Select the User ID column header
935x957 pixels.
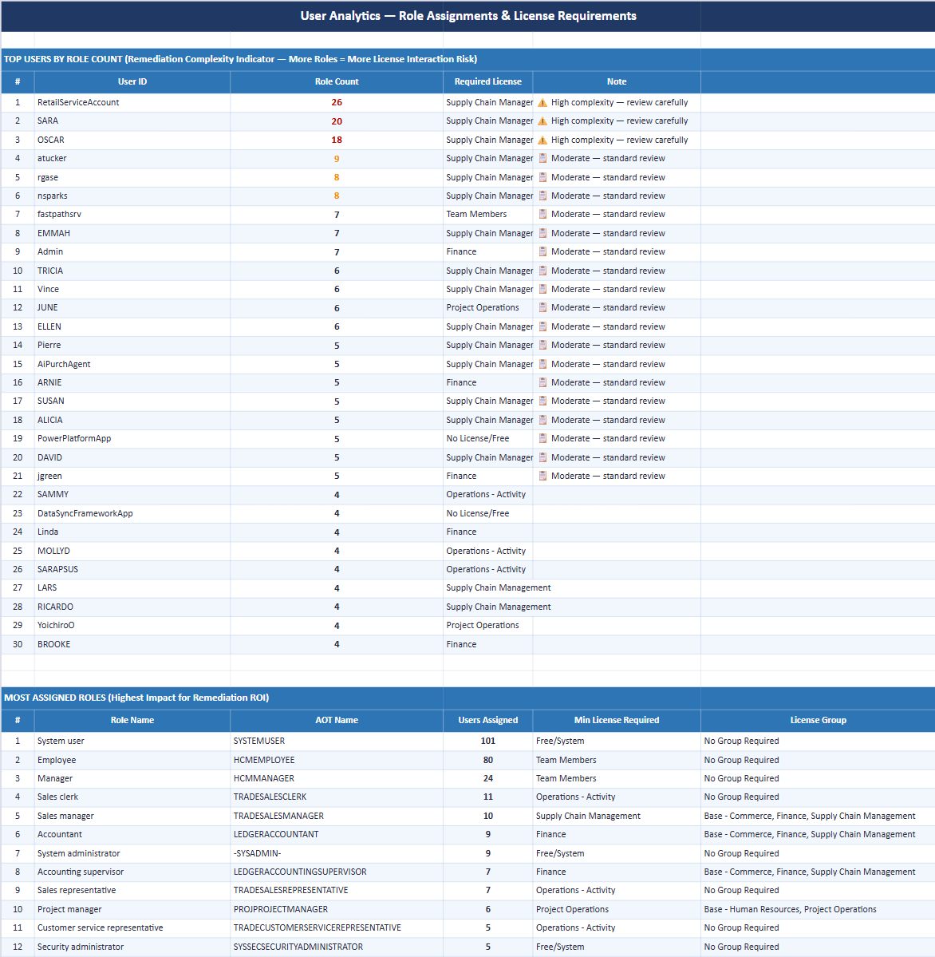tap(132, 81)
